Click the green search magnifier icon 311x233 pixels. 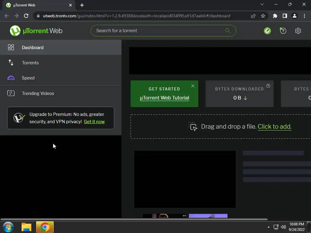click(228, 31)
